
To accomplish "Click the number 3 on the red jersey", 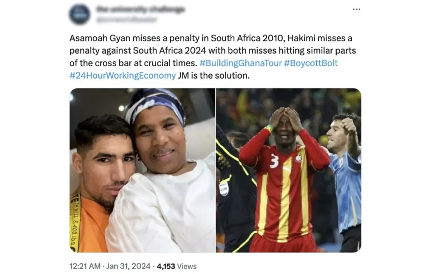I will click(274, 162).
